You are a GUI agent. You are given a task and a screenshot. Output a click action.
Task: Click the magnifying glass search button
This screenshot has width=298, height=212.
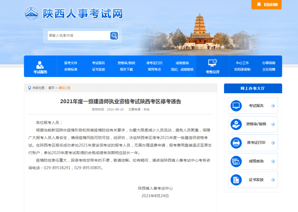pos(114,36)
